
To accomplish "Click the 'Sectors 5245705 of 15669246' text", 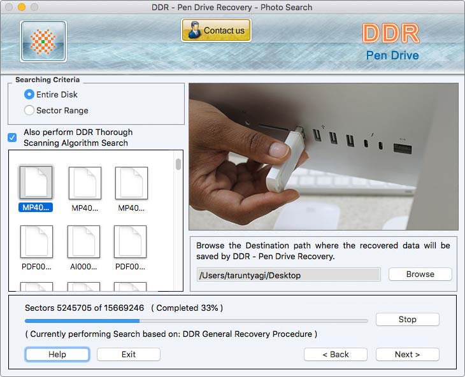I will (84, 308).
